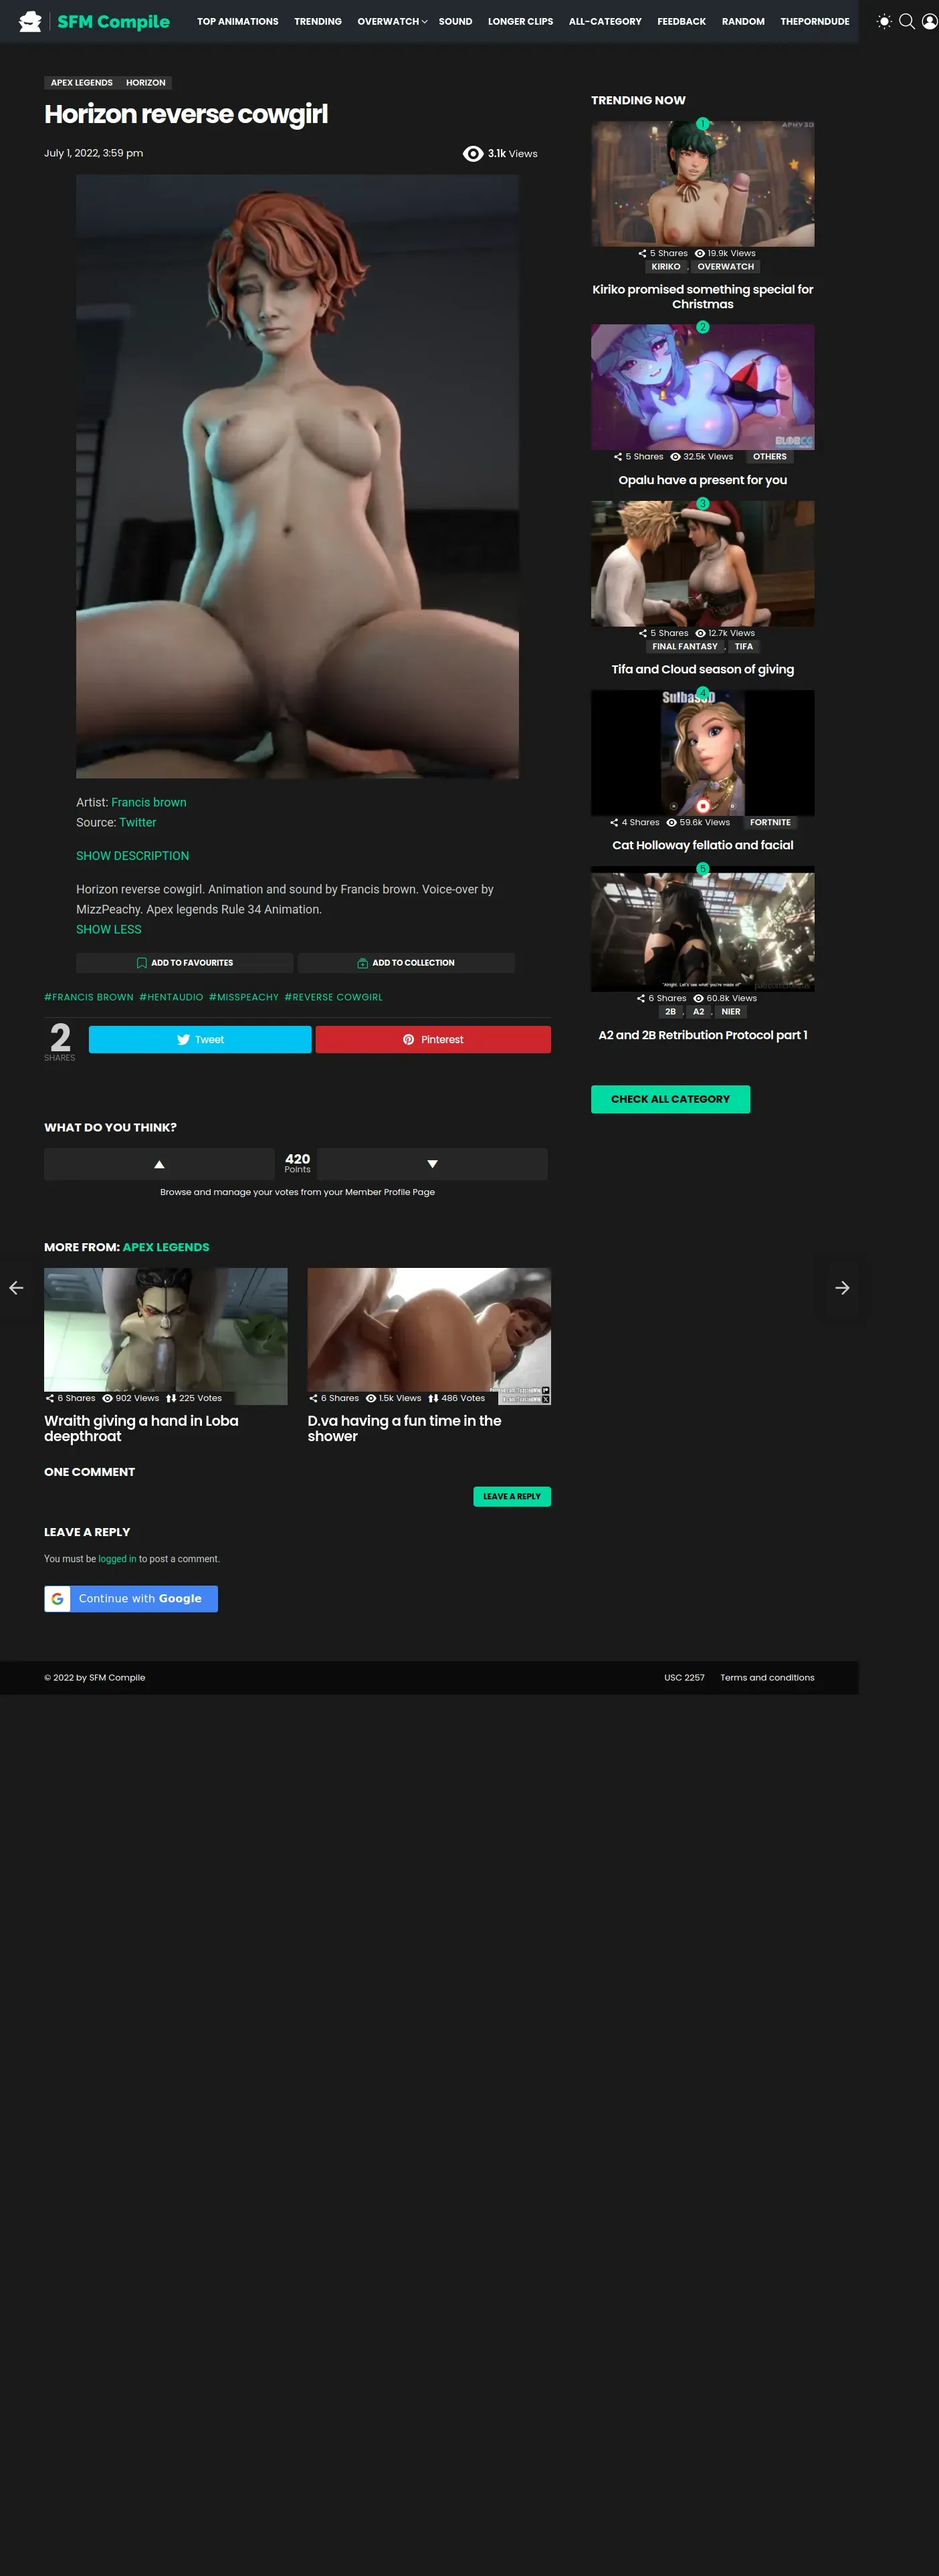The width and height of the screenshot is (939, 2576).
Task: Toggle light/dark mode sun icon
Action: (x=884, y=21)
